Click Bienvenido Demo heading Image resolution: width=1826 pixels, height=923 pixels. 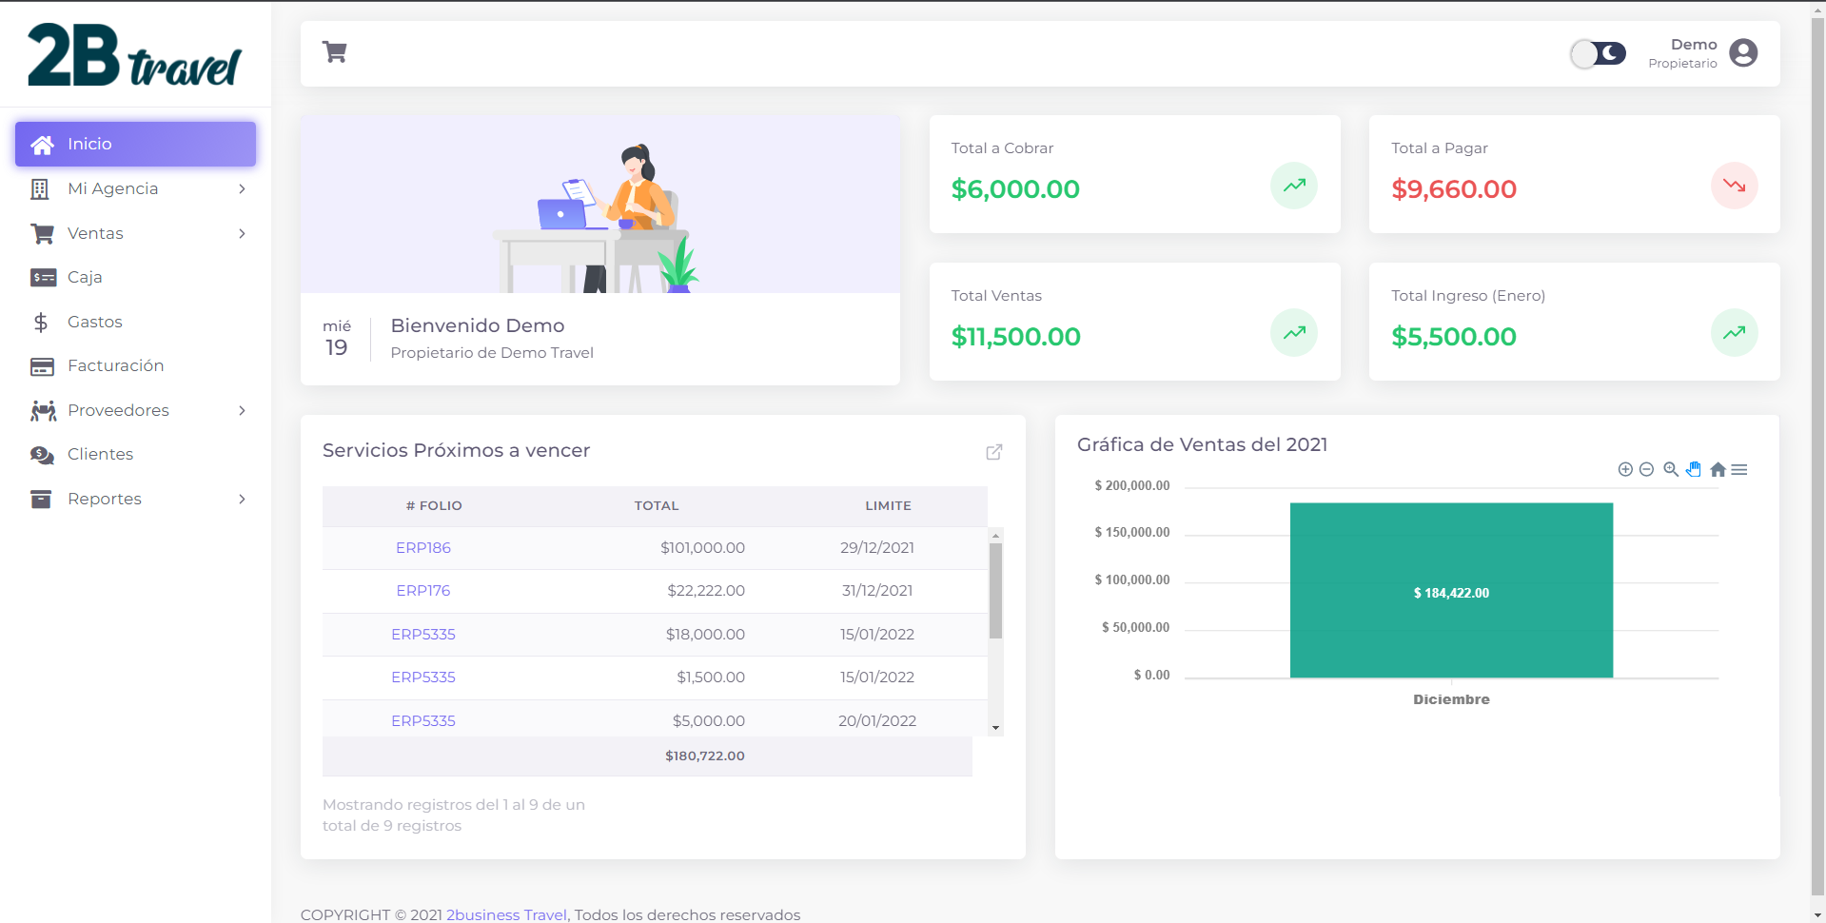(478, 325)
